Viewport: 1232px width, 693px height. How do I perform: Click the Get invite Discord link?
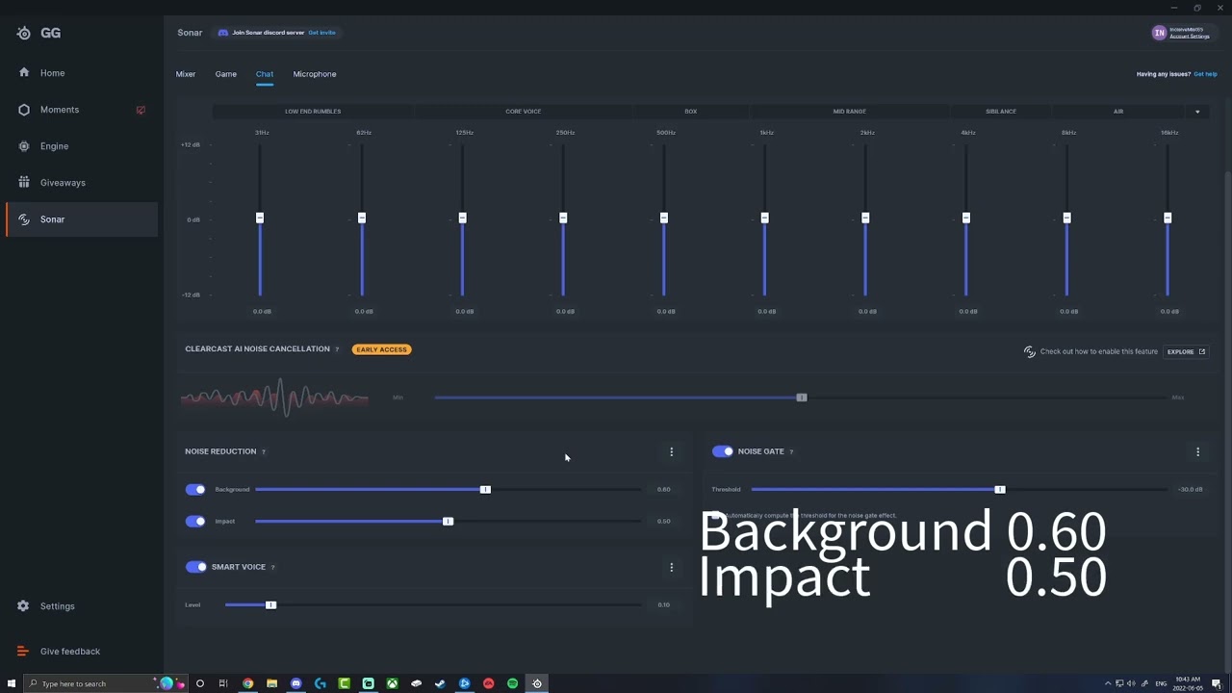pos(322,33)
